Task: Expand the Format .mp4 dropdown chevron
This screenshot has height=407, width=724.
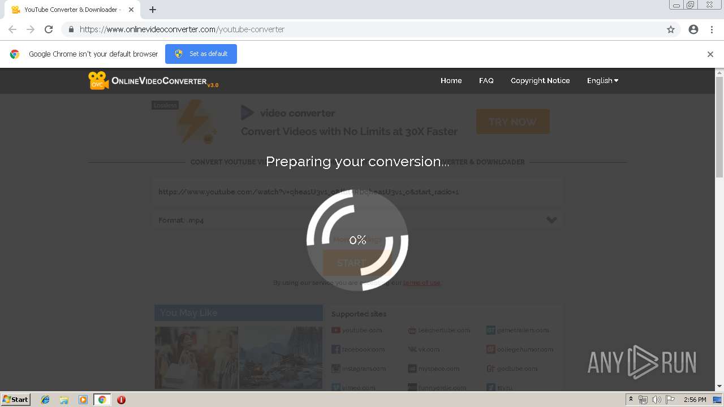Action: [551, 220]
